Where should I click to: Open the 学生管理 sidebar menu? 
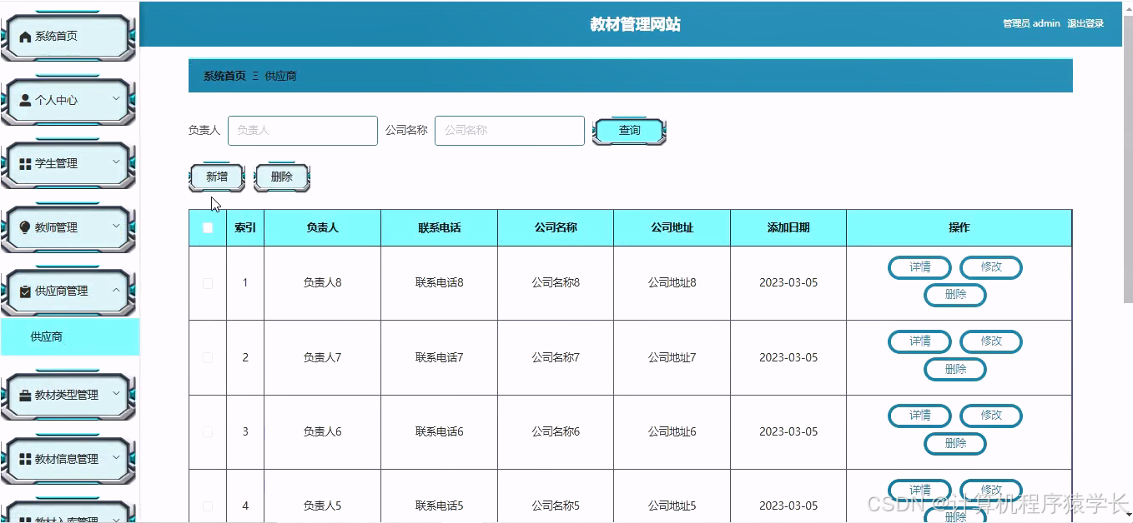pos(68,164)
